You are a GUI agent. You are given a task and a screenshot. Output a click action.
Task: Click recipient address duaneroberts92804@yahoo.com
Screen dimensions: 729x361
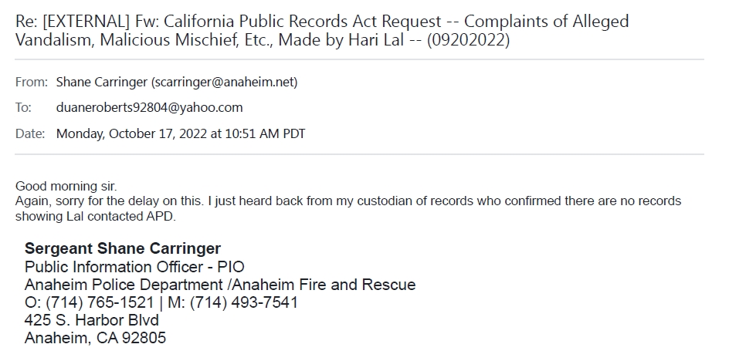pyautogui.click(x=150, y=107)
